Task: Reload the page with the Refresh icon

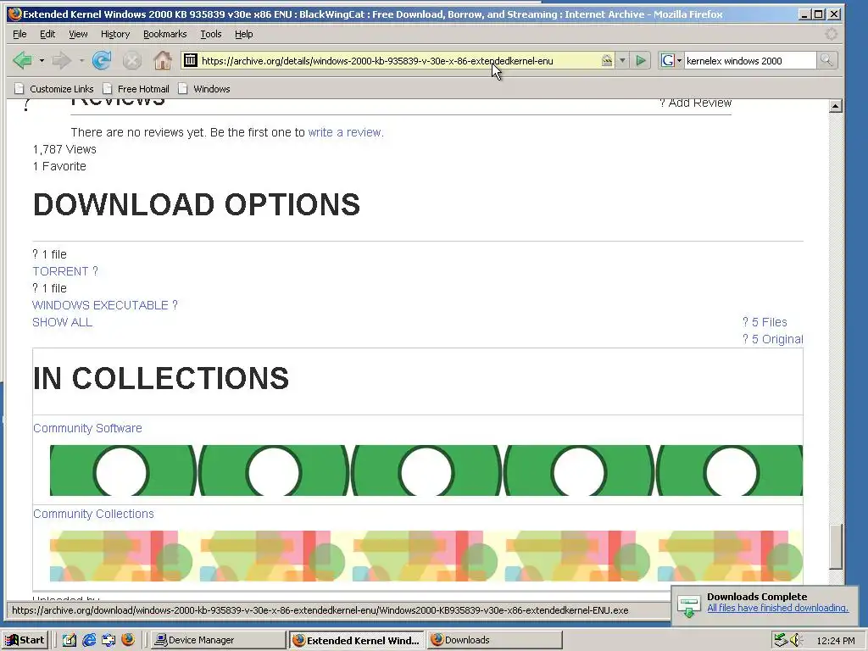Action: point(102,60)
